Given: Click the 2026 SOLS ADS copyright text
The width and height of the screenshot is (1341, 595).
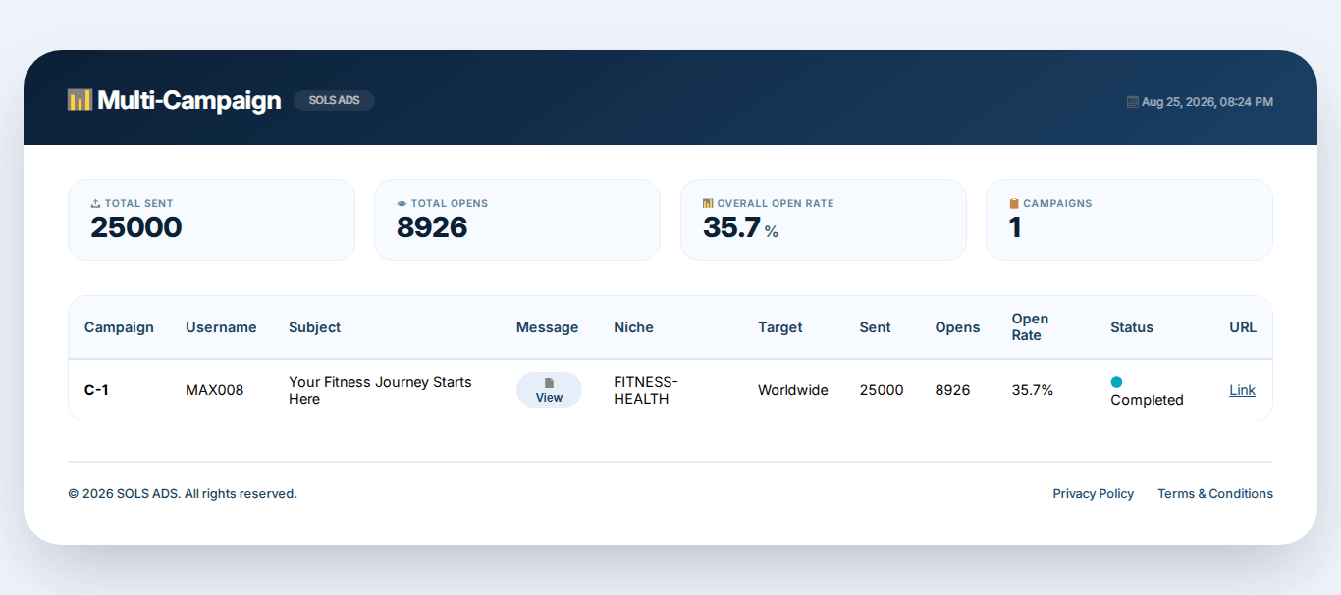Looking at the screenshot, I should pos(183,494).
